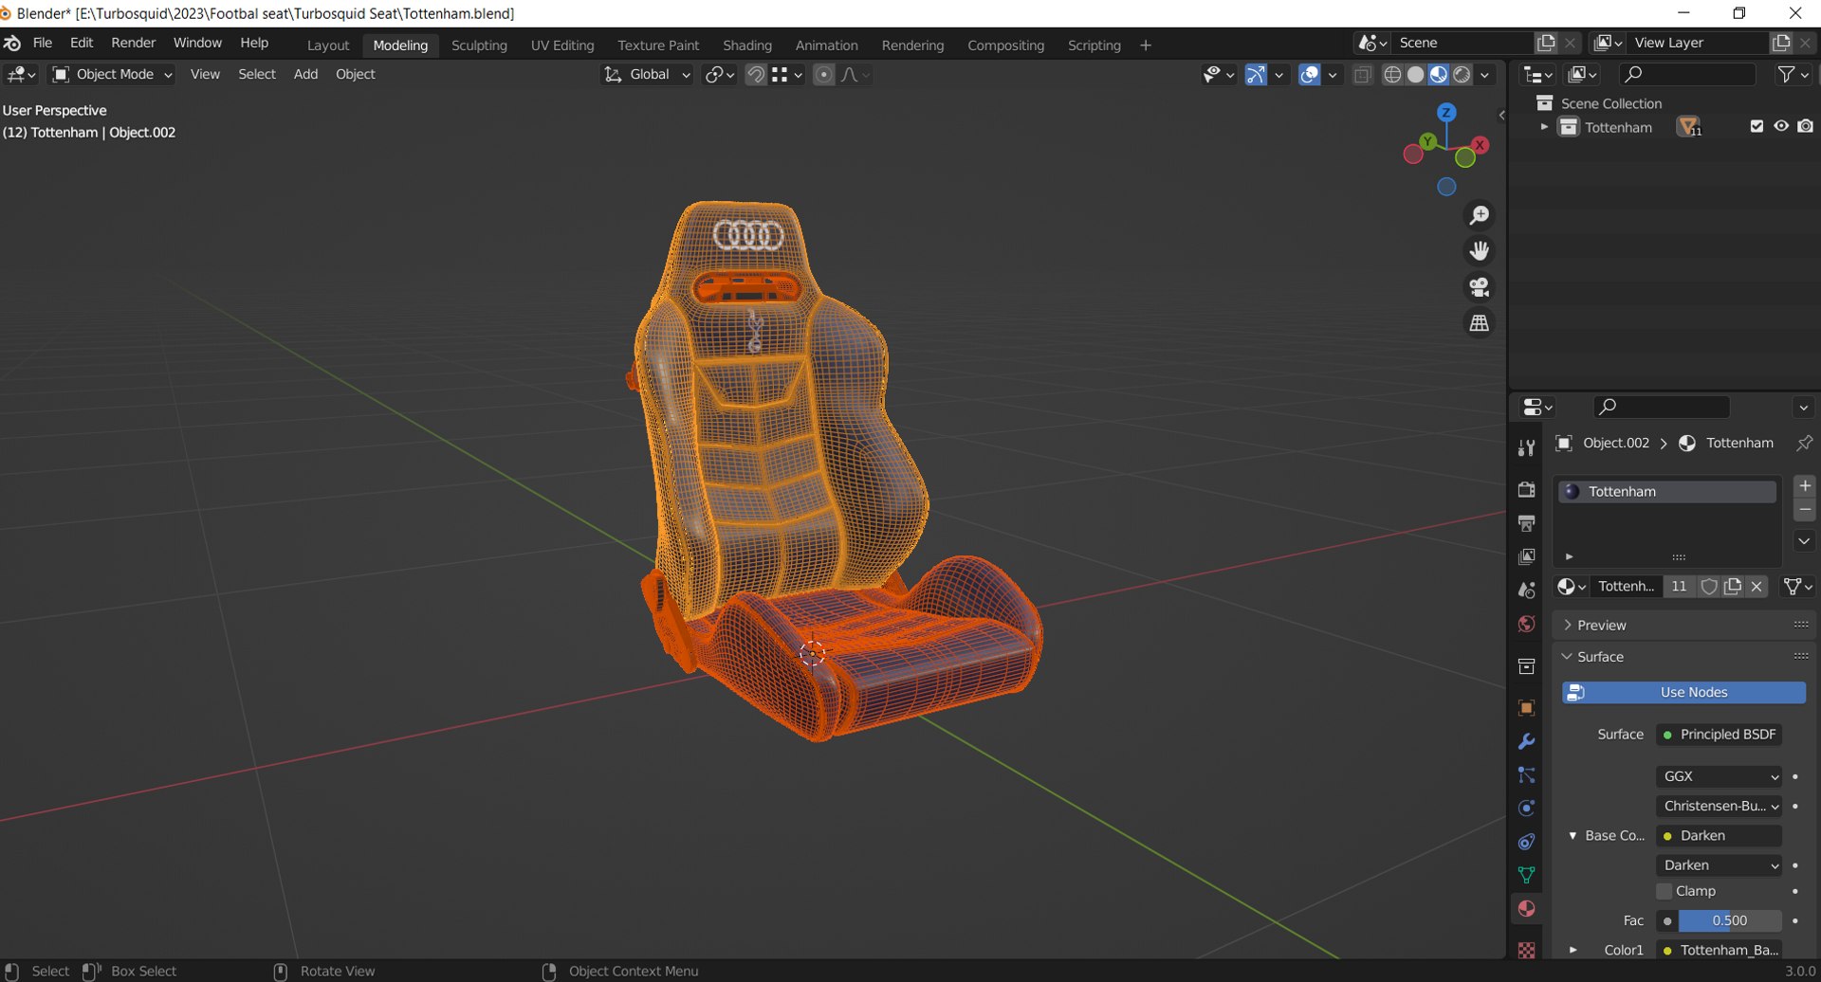This screenshot has width=1821, height=982.
Task: Open Christensen-Burley subsurface method dropdown
Action: point(1720,806)
